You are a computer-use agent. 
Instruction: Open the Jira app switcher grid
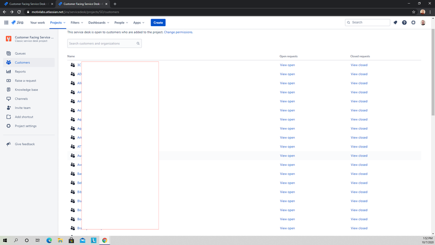click(x=6, y=23)
